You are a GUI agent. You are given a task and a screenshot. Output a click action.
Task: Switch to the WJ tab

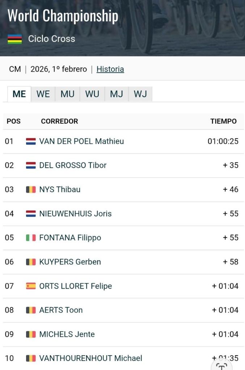140,94
